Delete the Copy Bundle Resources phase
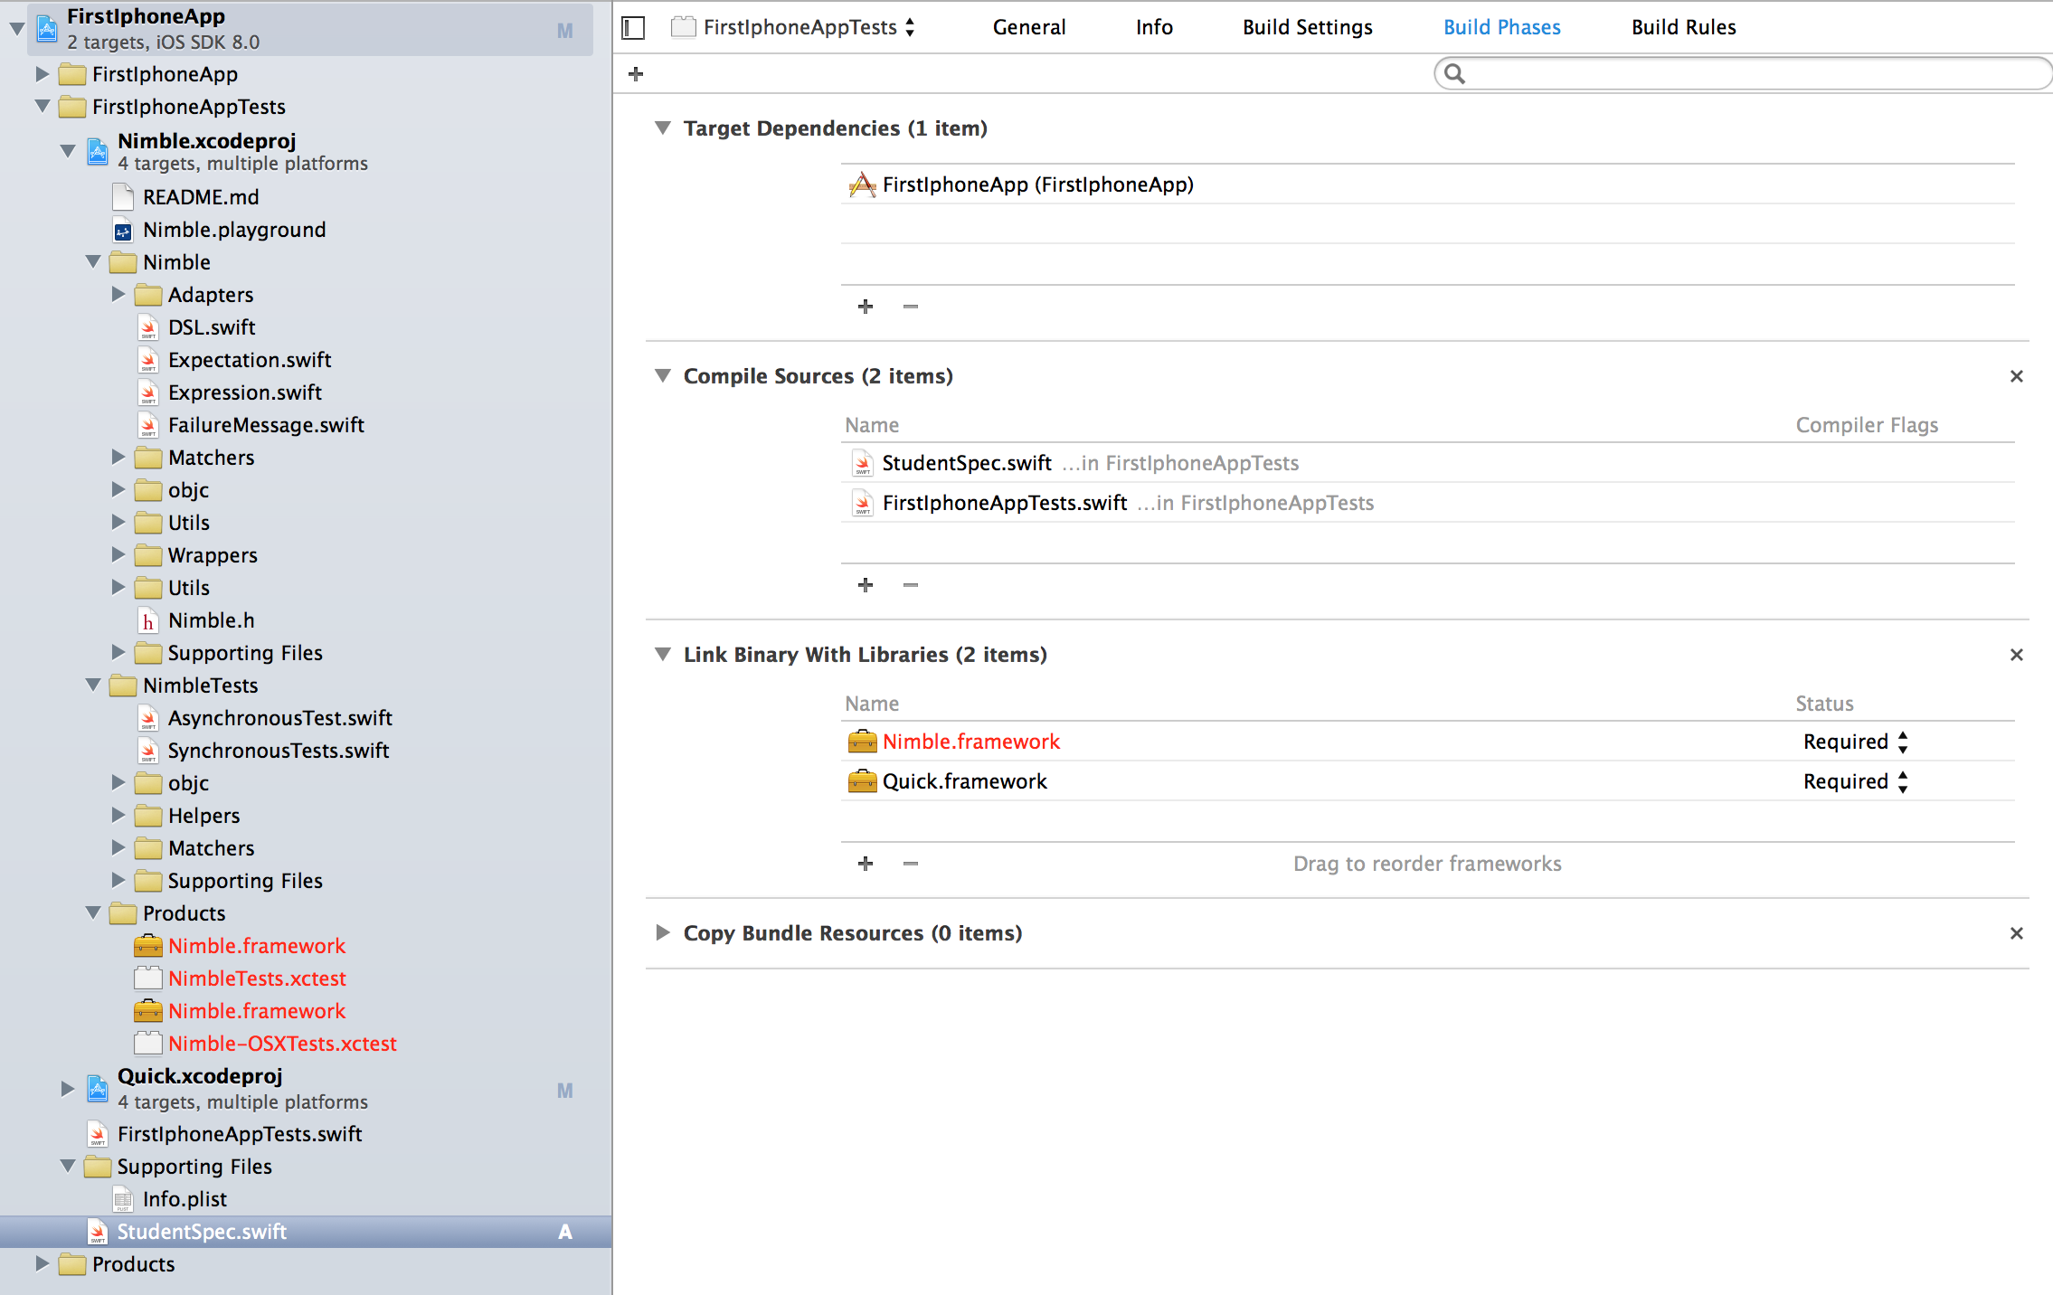Screen dimensions: 2053x1295 pos(2016,933)
